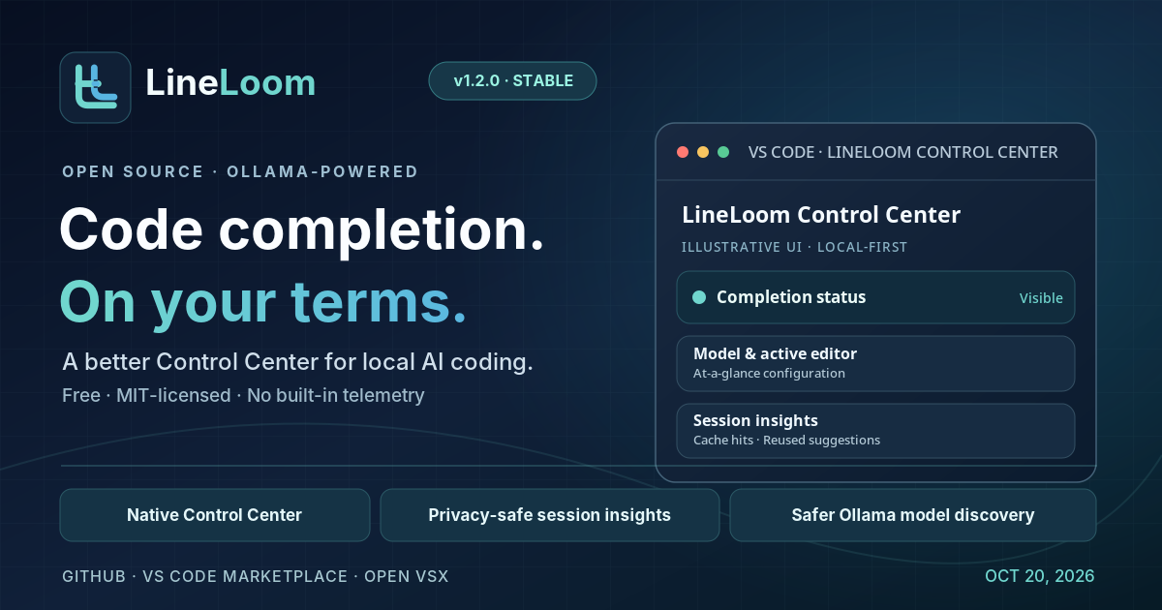Image resolution: width=1162 pixels, height=610 pixels.
Task: Click the On your terms. headline
Action: [x=263, y=302]
